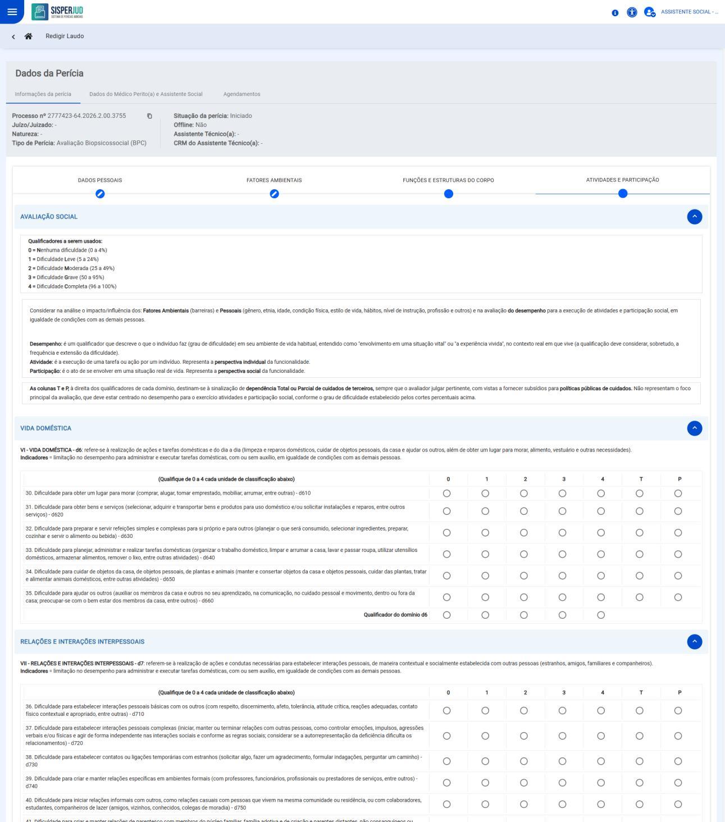Select qualifier 4 for item 32 (d630)
The height and width of the screenshot is (822, 725).
tap(601, 533)
